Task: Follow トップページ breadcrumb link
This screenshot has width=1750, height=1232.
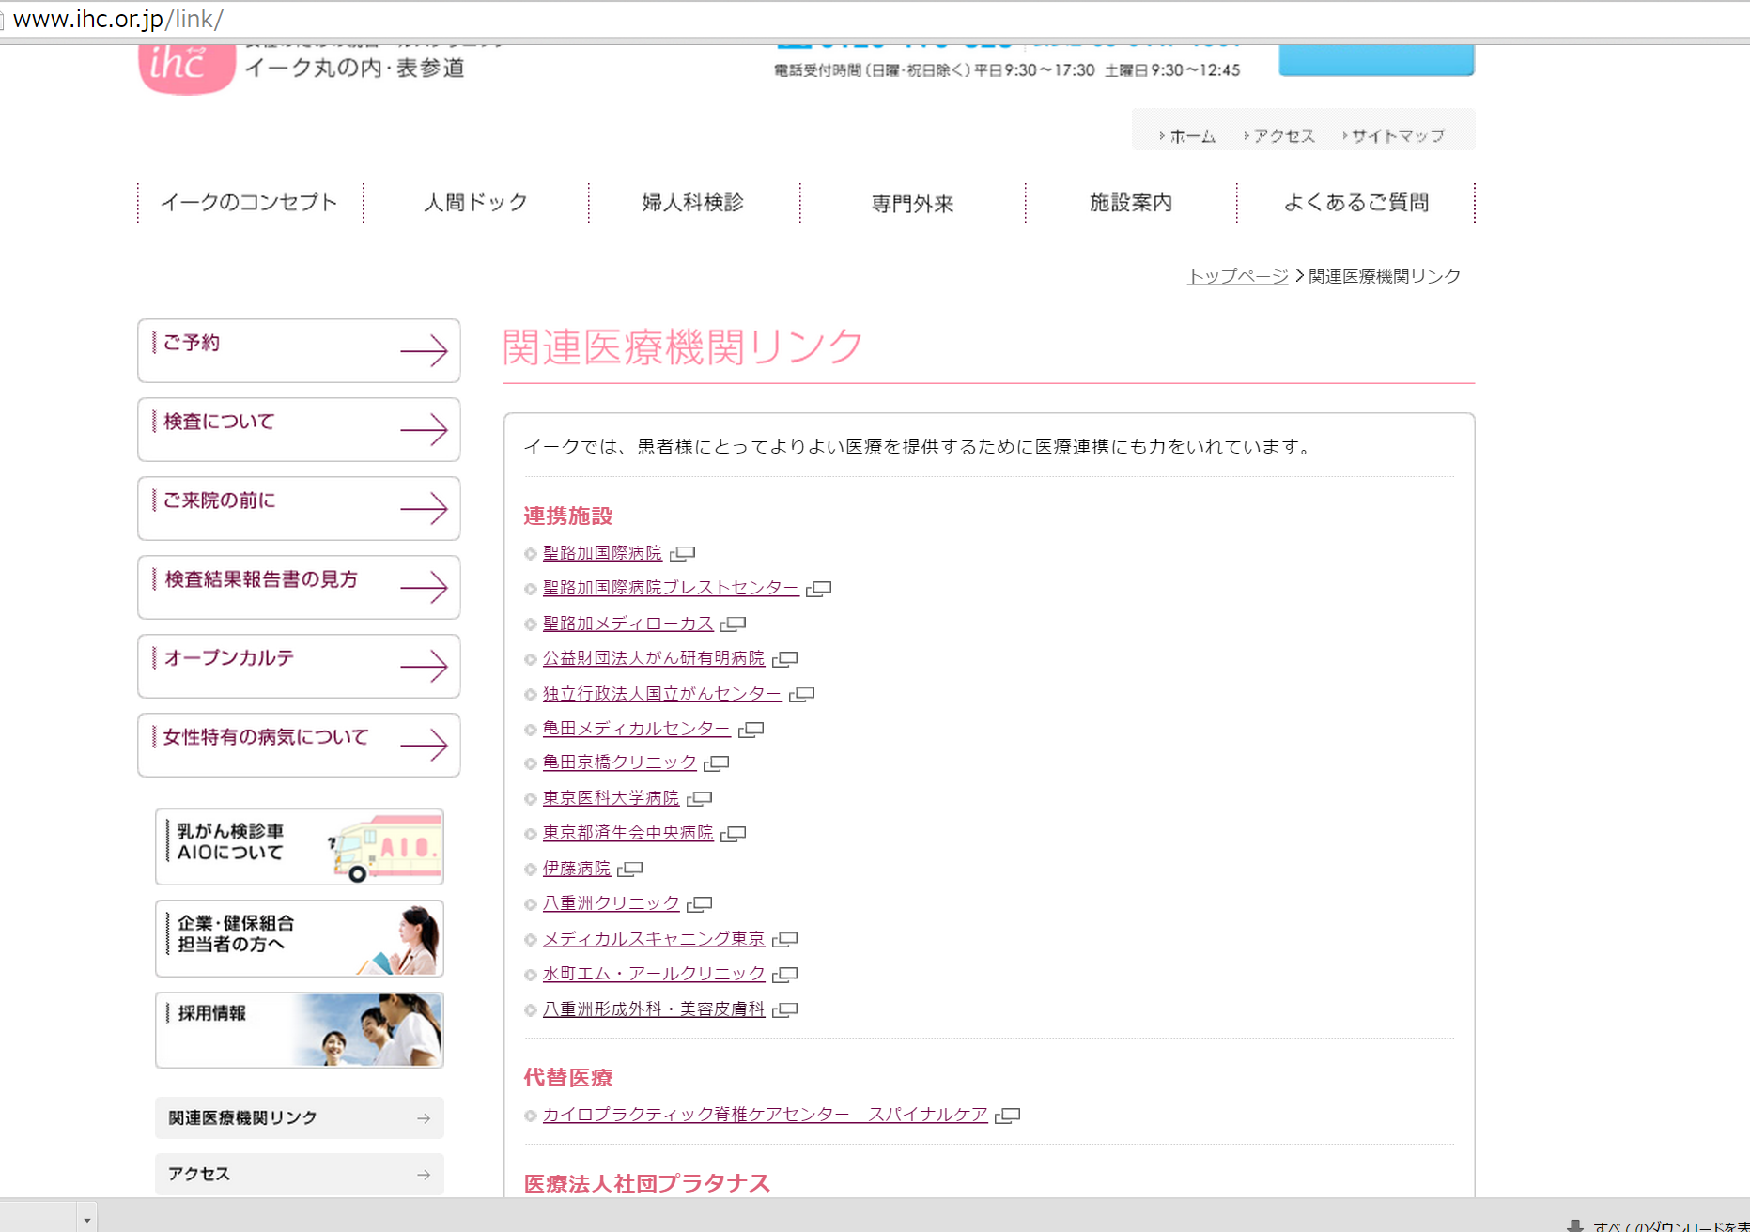Action: pos(1238,276)
